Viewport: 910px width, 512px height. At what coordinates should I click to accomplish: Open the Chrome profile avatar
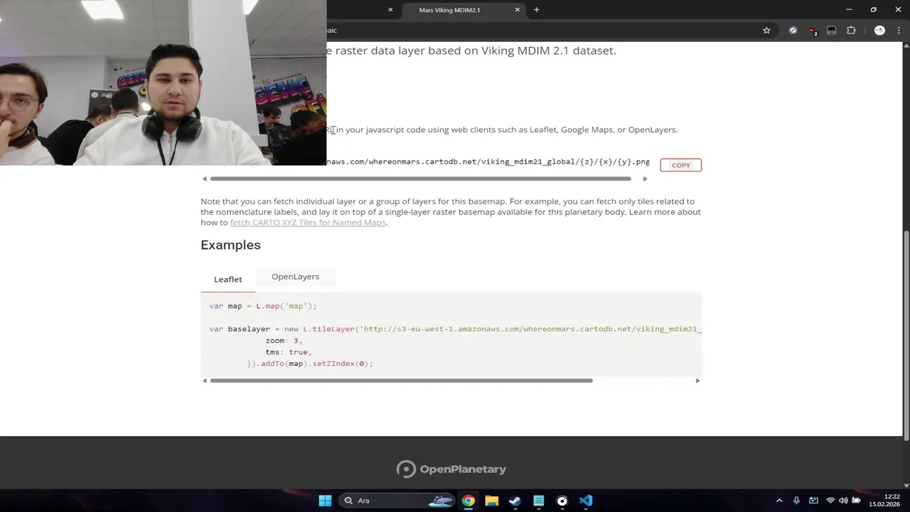[879, 31]
